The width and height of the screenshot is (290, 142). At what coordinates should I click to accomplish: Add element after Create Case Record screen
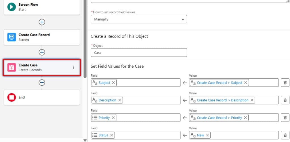click(42, 52)
